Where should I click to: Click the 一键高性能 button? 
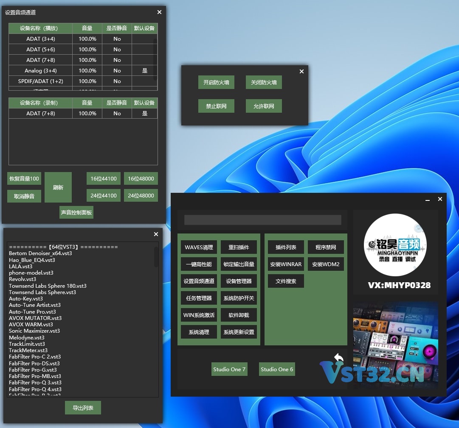[x=199, y=264]
